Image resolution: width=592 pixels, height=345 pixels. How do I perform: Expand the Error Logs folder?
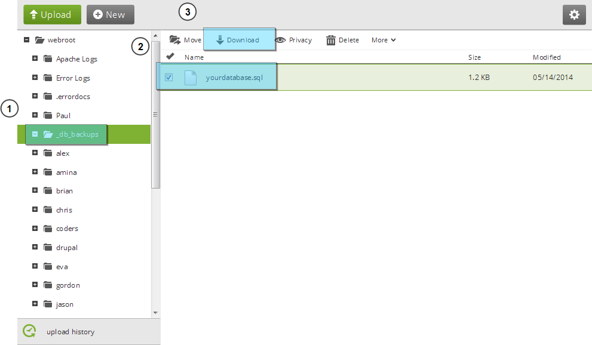[35, 77]
